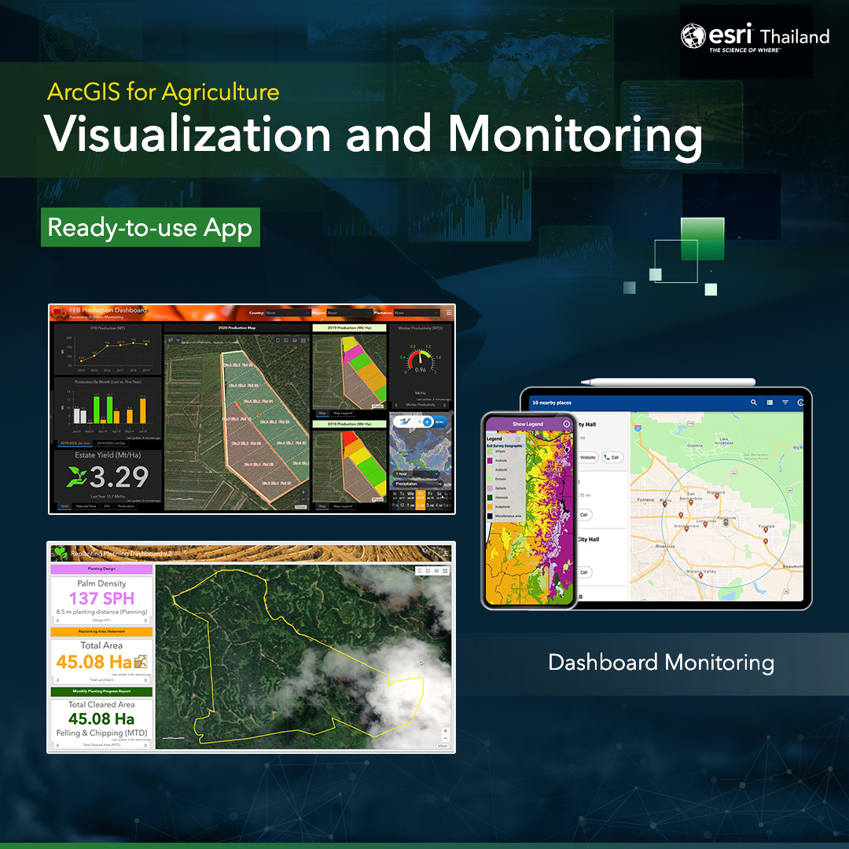Go to next Worker Productivity indicator
Screen dimensions: 849x849
pyautogui.click(x=444, y=405)
